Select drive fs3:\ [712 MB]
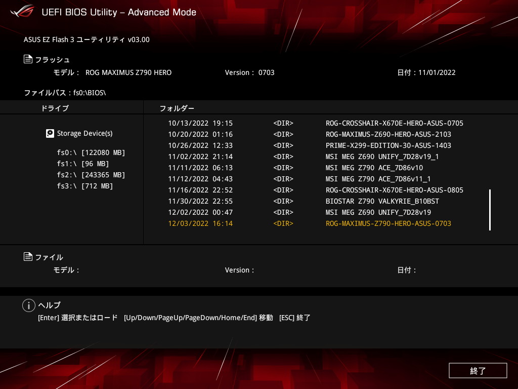The height and width of the screenshot is (389, 518). tap(84, 186)
